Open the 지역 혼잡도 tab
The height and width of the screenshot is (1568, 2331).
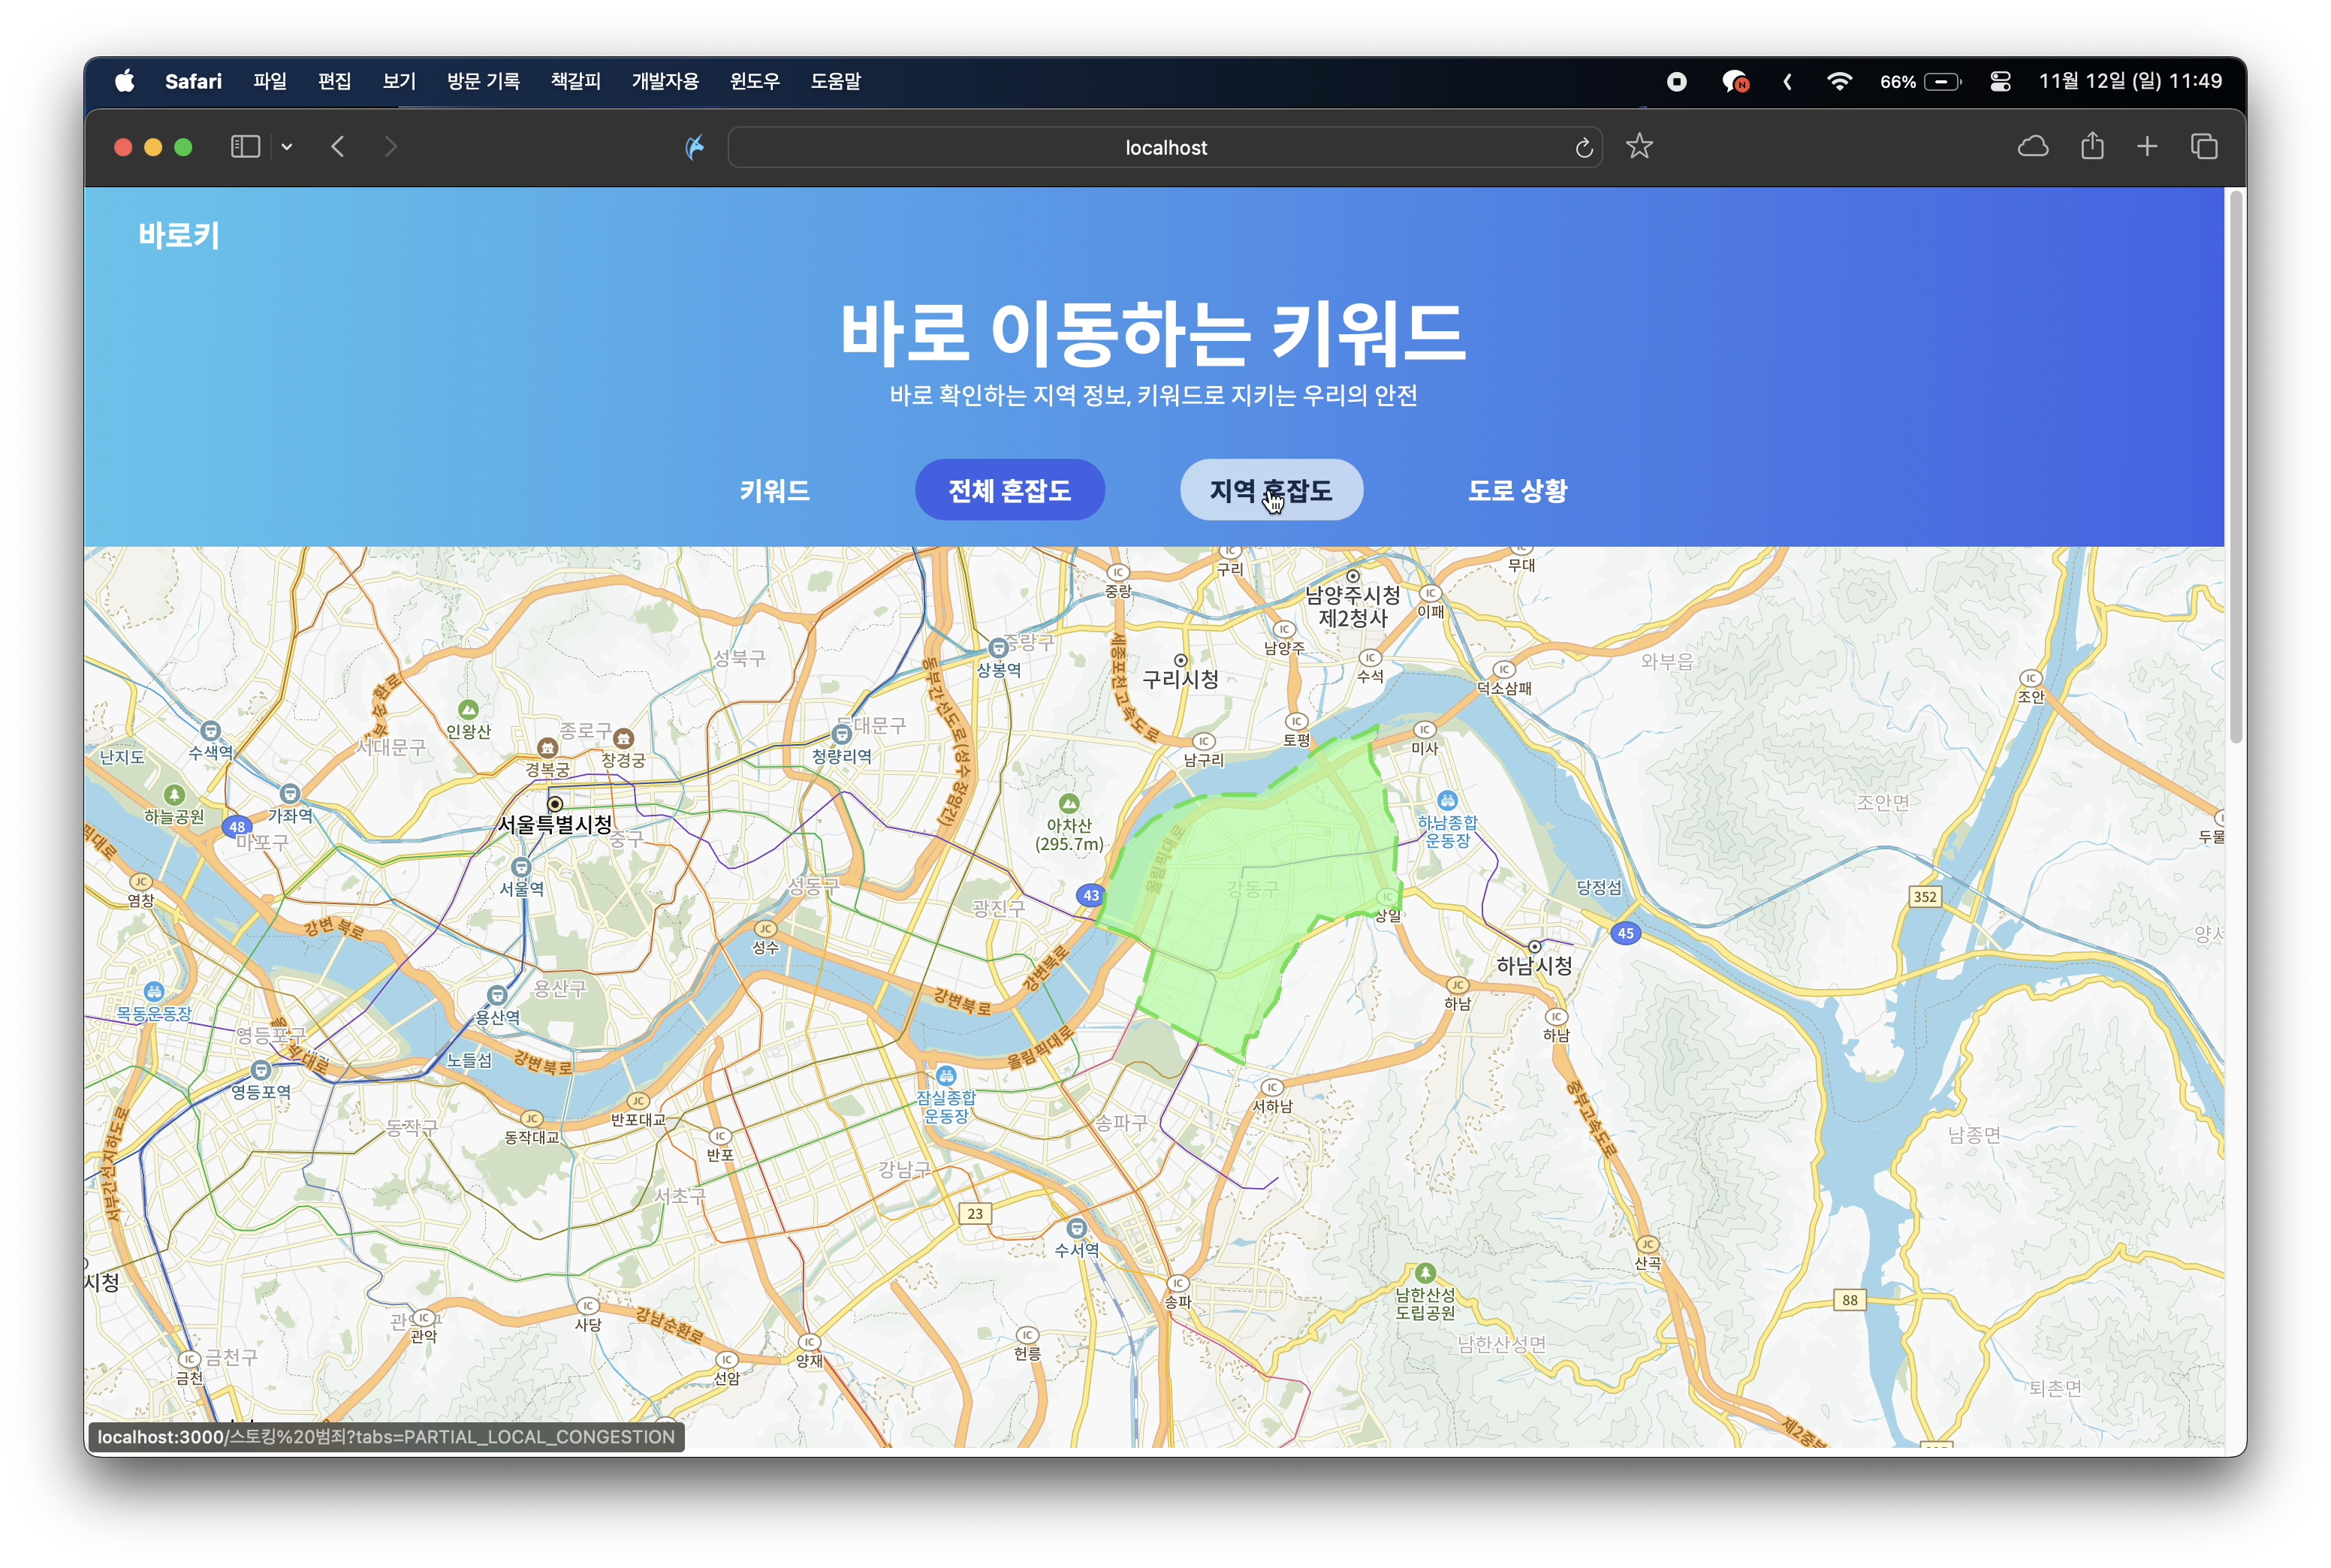pyautogui.click(x=1270, y=490)
